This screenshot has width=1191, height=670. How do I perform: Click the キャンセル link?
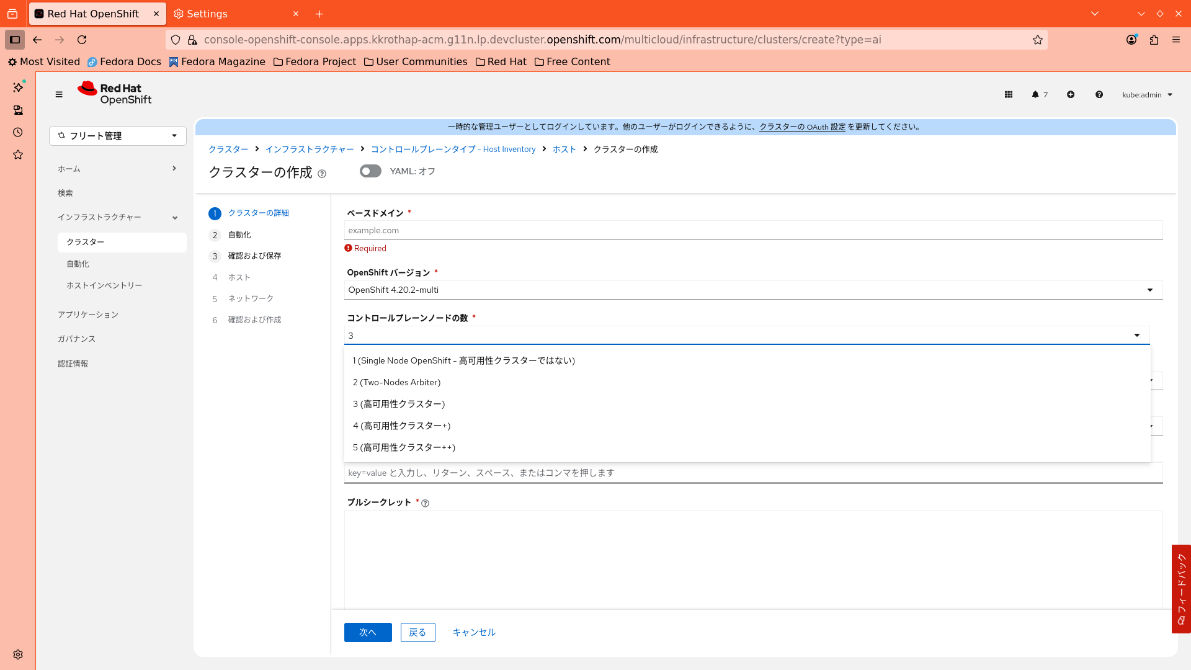474,632
